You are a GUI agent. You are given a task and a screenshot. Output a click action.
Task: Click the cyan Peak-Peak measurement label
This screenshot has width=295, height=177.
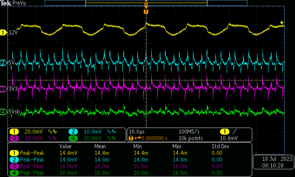(32, 160)
